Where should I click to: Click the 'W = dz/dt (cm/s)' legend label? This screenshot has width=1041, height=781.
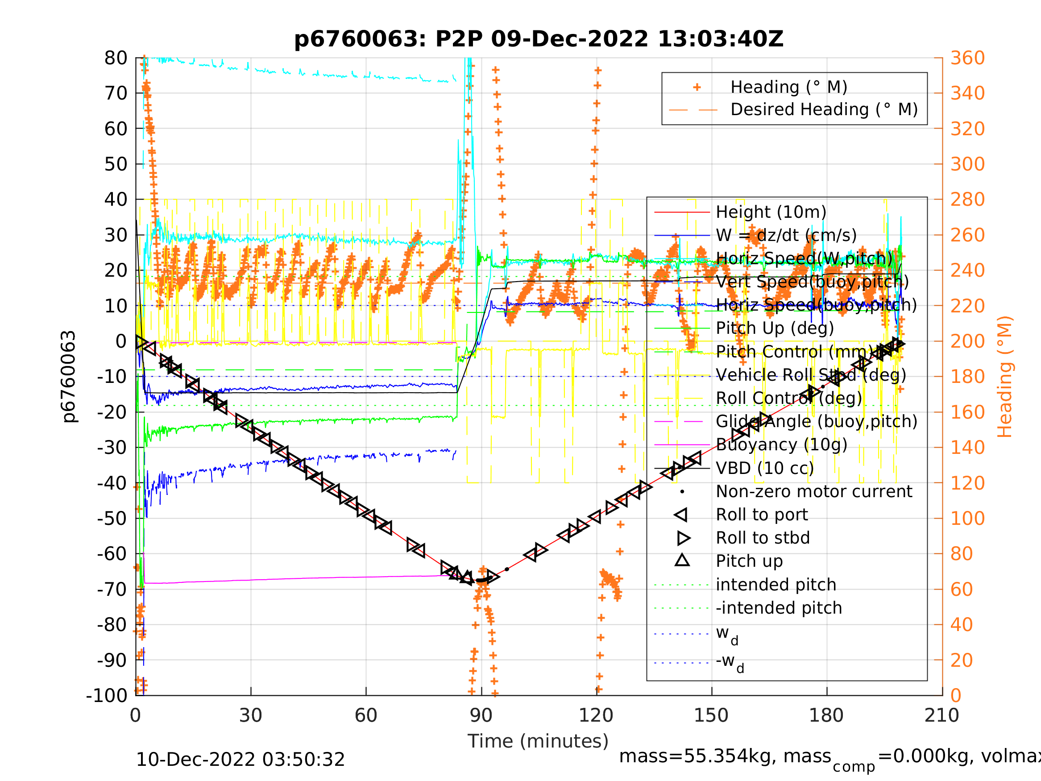click(x=786, y=235)
